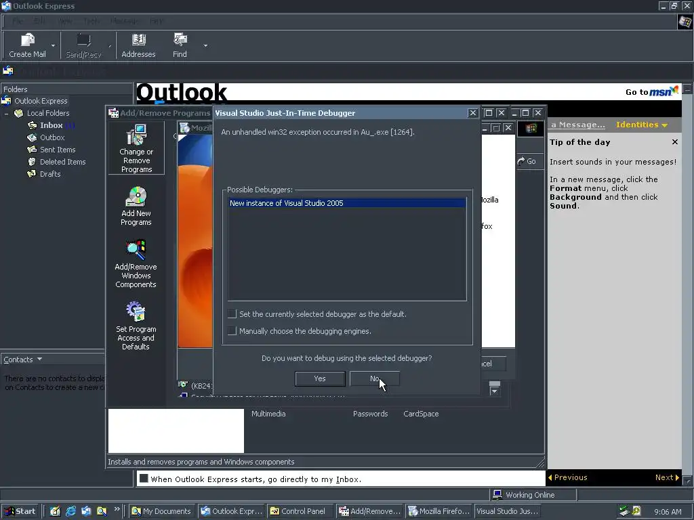
Task: Click the dropdown arrow below the Firefox dialog
Action: click(x=494, y=391)
